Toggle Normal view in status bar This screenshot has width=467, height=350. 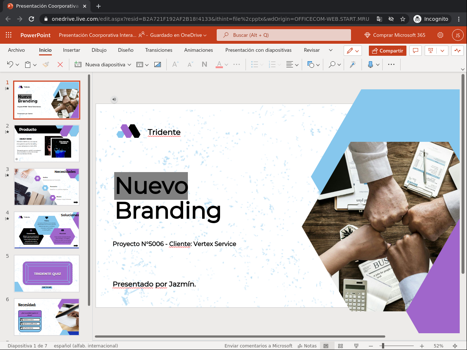[326, 346]
